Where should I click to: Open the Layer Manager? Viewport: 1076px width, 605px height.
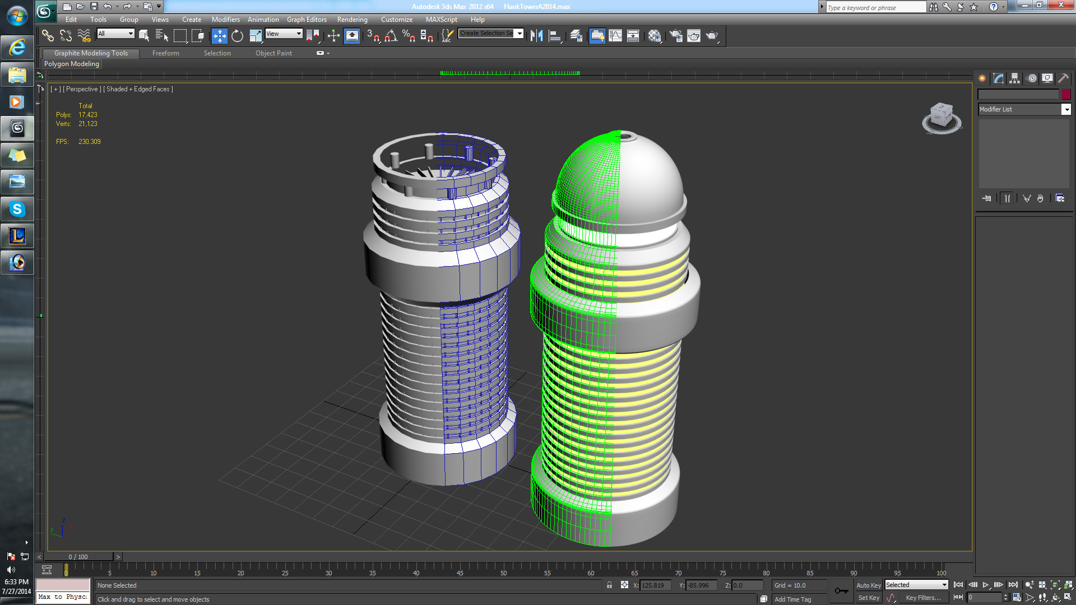[576, 36]
